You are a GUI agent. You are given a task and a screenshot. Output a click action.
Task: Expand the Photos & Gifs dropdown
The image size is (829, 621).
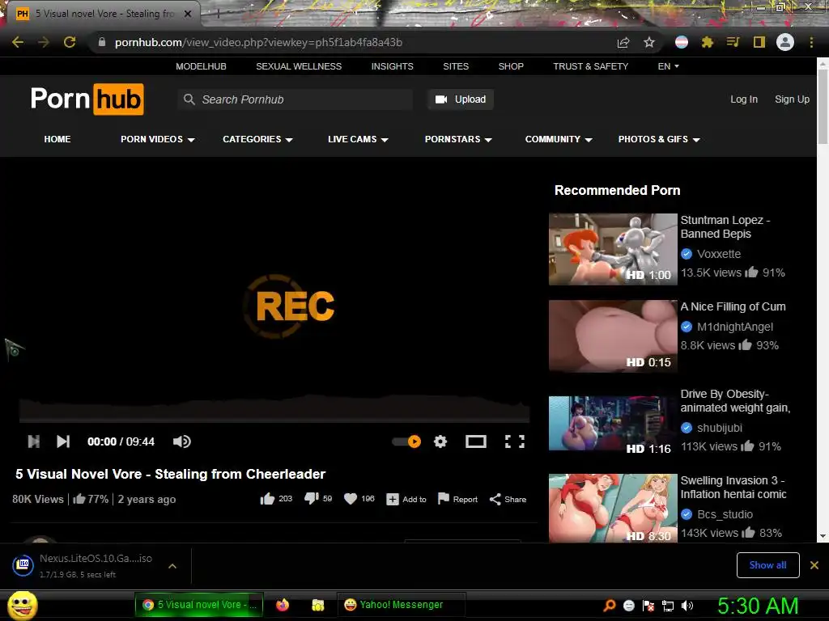(659, 139)
